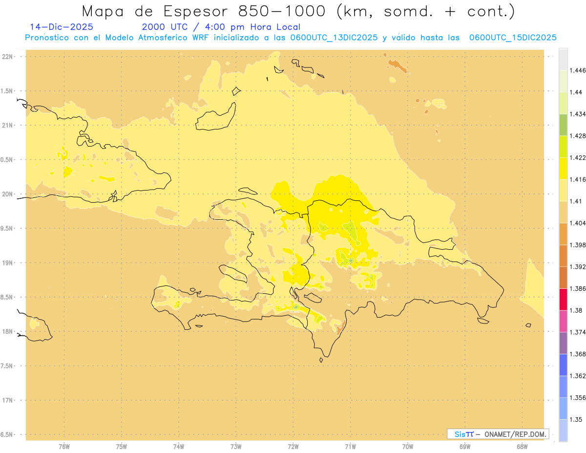Viewport: 586px width, 453px height.
Task: Click the legend value "1.368"
Action: (578, 354)
